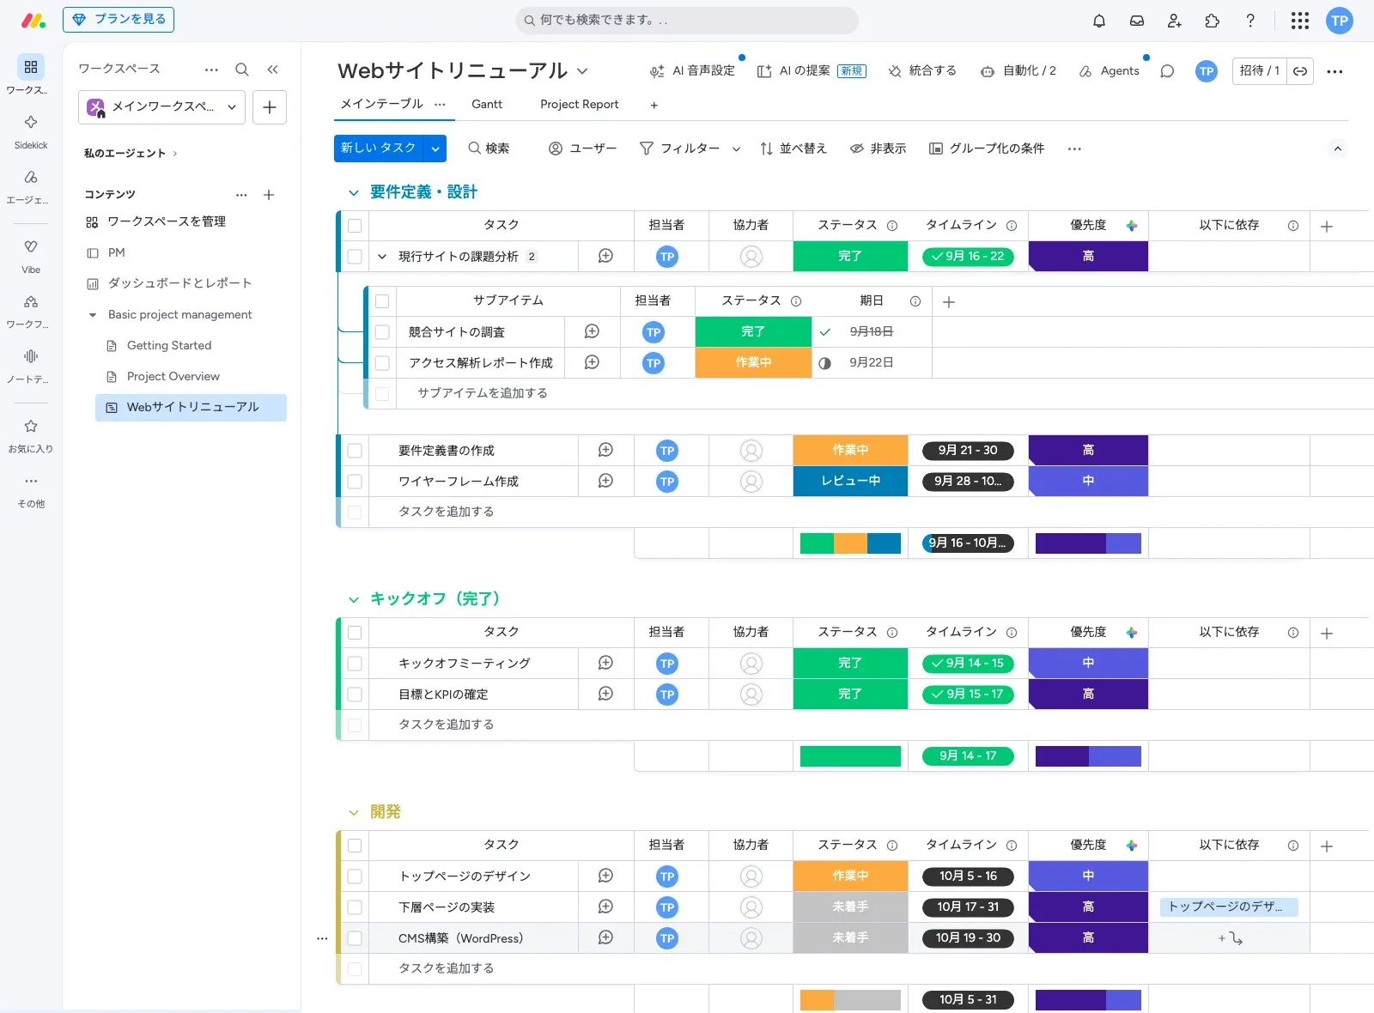Open the notifications bell
This screenshot has height=1013, width=1374.
click(1099, 21)
